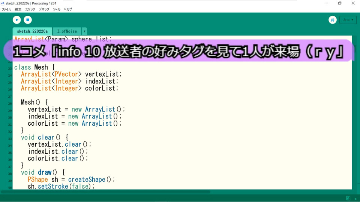Click line number 33 in the gutter
The height and width of the screenshot is (202, 360).
[x=10, y=139]
